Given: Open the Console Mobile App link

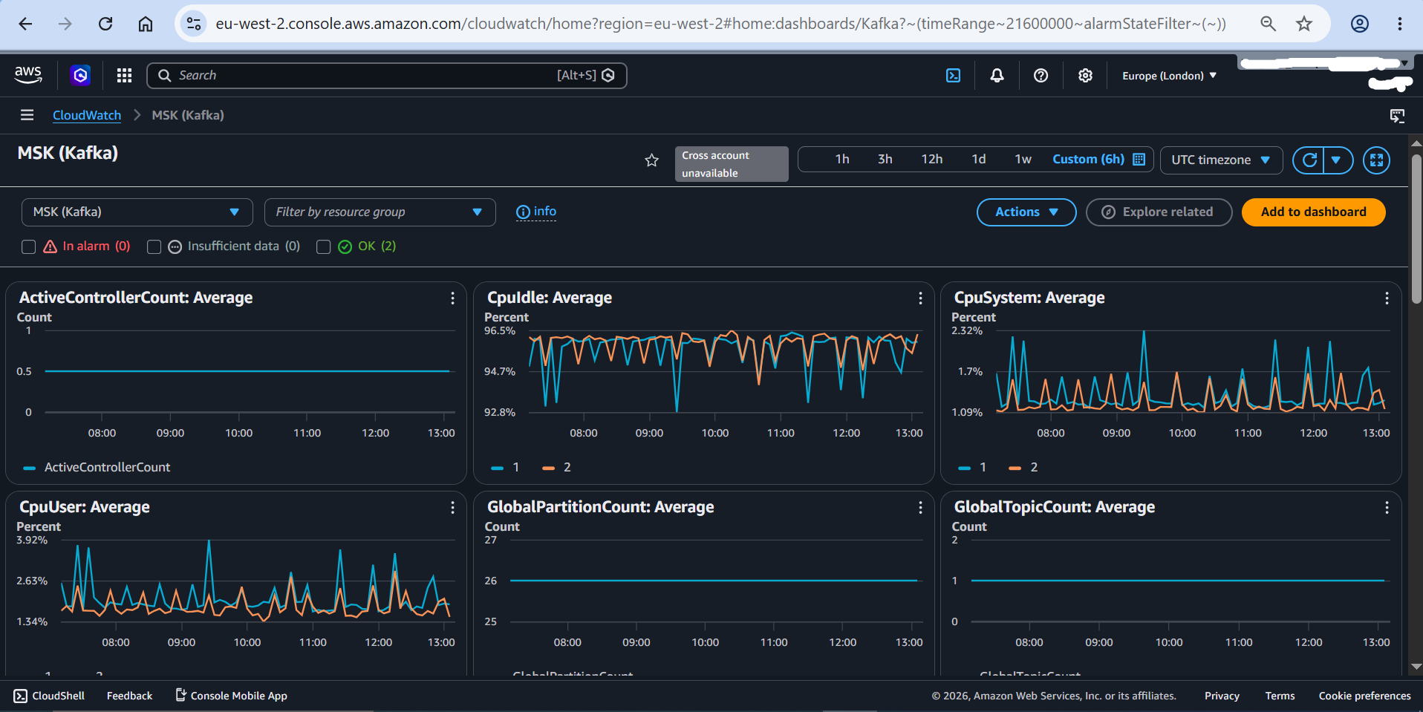Looking at the screenshot, I should pyautogui.click(x=231, y=696).
